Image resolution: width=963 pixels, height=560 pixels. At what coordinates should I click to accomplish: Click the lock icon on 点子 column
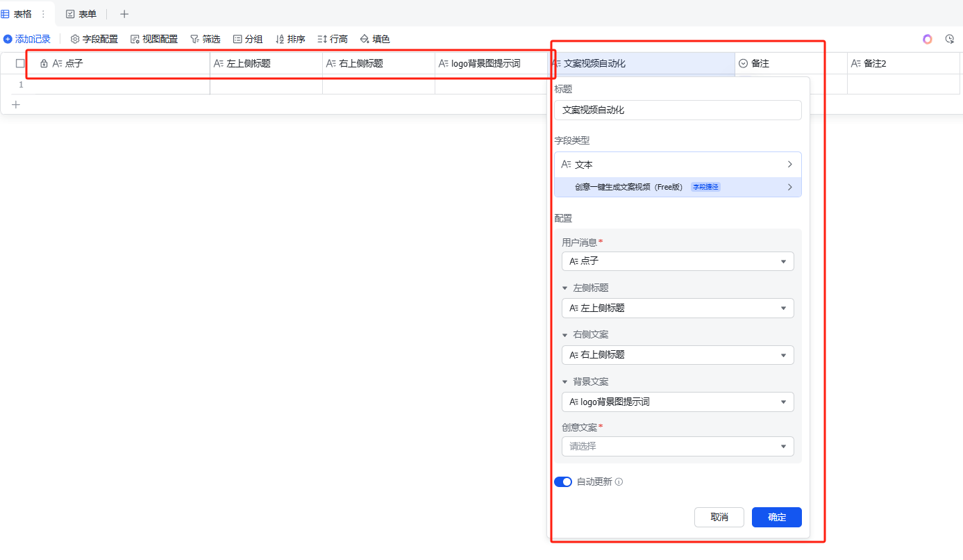point(44,63)
